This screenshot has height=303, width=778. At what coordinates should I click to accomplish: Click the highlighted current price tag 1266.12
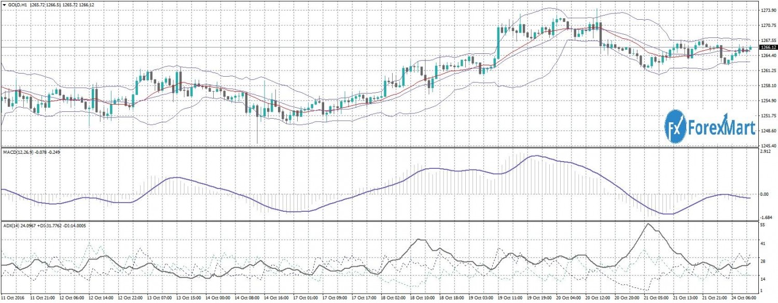pyautogui.click(x=767, y=47)
